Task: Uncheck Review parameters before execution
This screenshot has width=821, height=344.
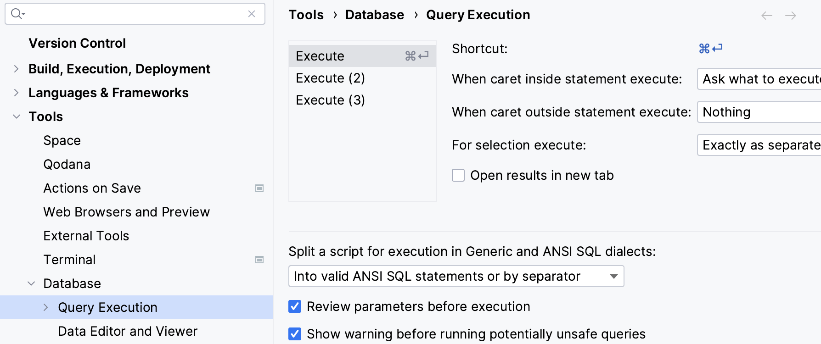Action: 295,306
